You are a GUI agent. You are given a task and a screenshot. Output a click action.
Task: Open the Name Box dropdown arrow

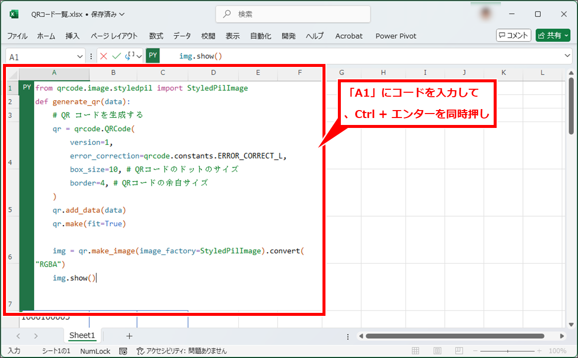(x=79, y=57)
